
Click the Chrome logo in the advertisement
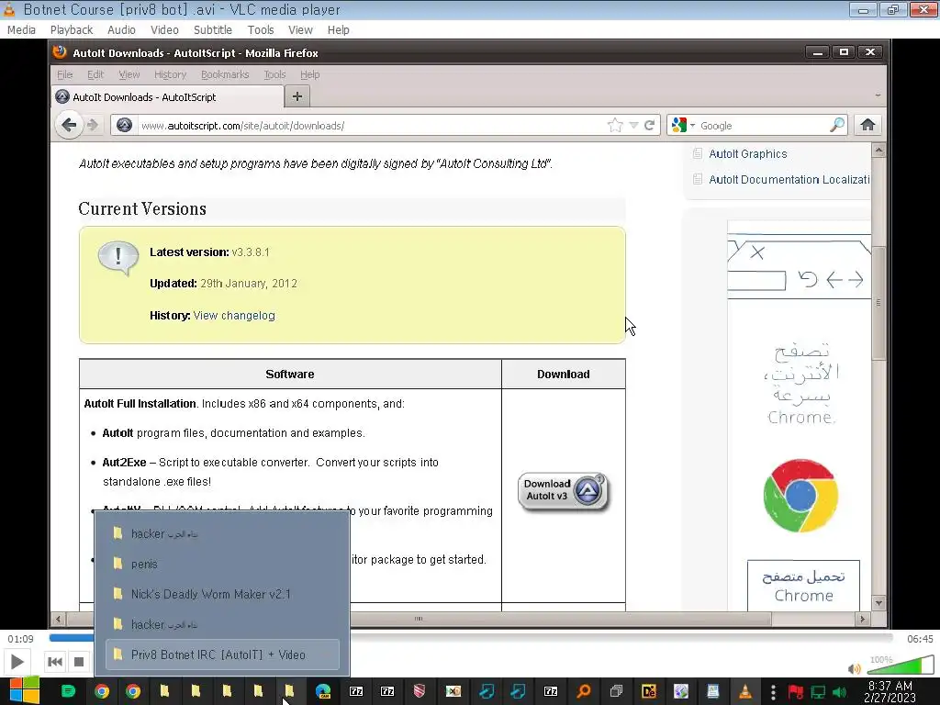point(800,496)
